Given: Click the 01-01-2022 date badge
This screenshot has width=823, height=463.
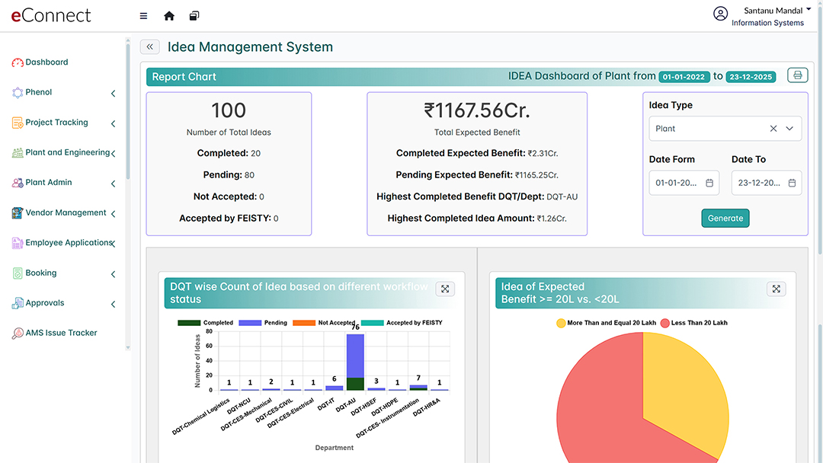Looking at the screenshot, I should pyautogui.click(x=684, y=77).
